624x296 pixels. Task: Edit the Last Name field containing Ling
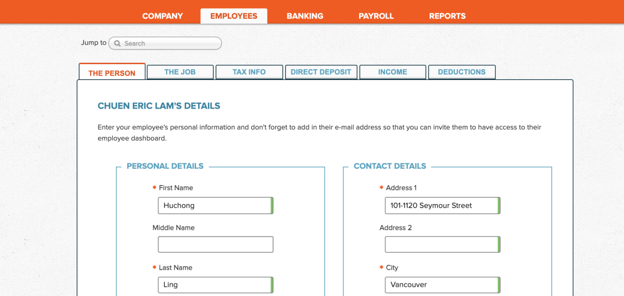point(215,285)
